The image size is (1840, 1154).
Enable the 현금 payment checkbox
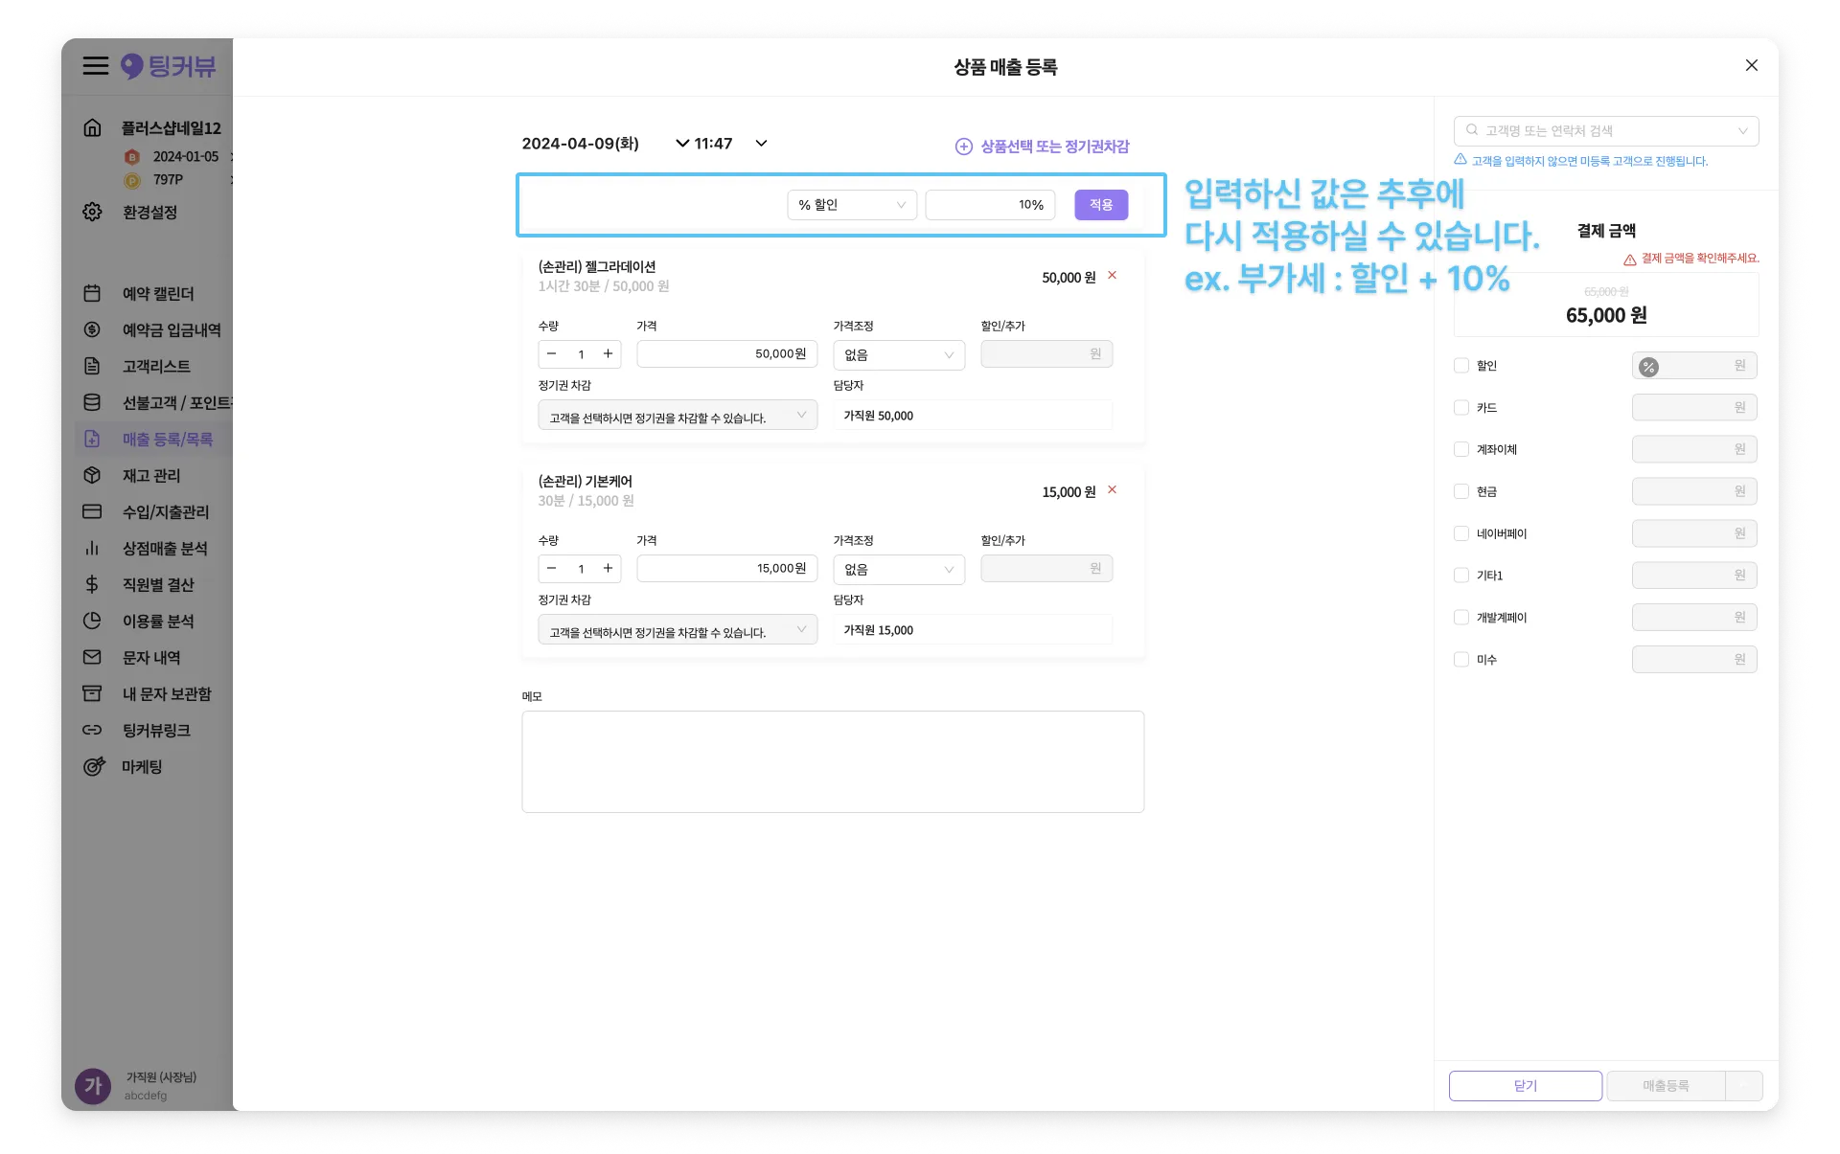1461,491
